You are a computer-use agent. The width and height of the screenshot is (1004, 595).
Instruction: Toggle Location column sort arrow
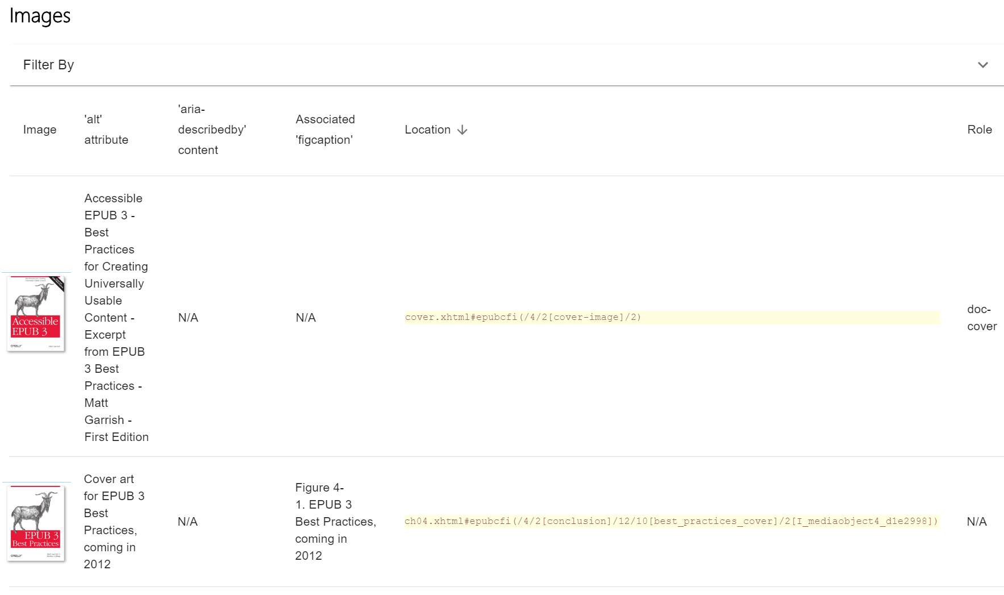click(463, 130)
